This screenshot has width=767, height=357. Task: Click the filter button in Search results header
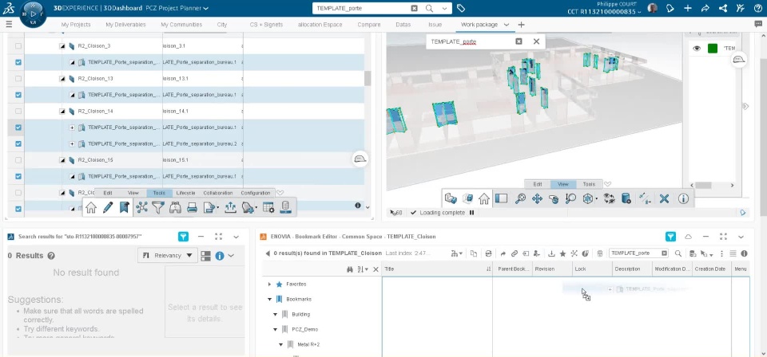182,237
